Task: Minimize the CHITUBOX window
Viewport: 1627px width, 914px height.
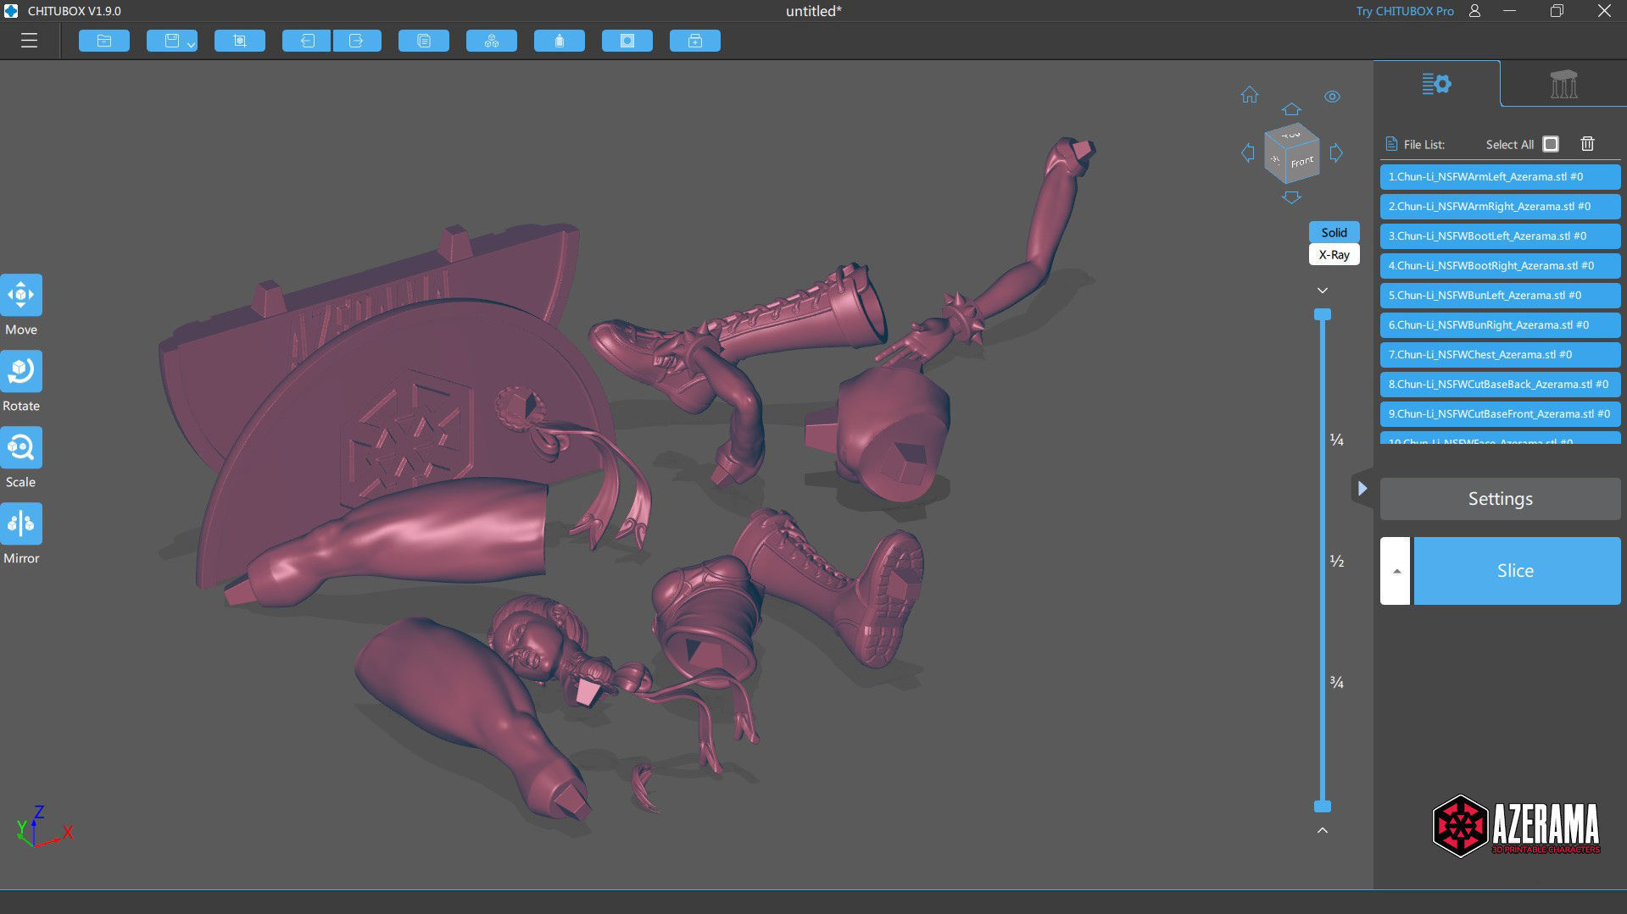Action: click(x=1509, y=11)
